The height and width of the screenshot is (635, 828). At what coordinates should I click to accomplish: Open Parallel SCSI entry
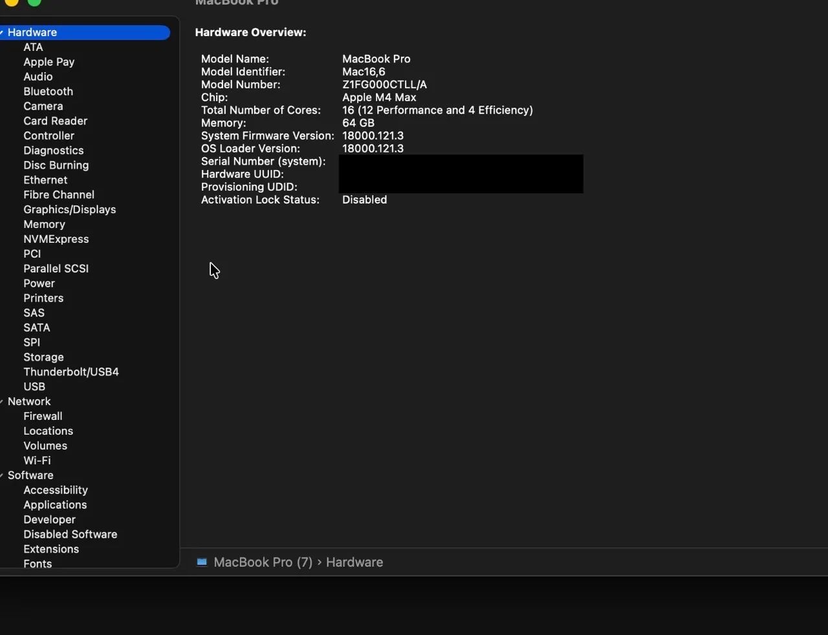(56, 269)
